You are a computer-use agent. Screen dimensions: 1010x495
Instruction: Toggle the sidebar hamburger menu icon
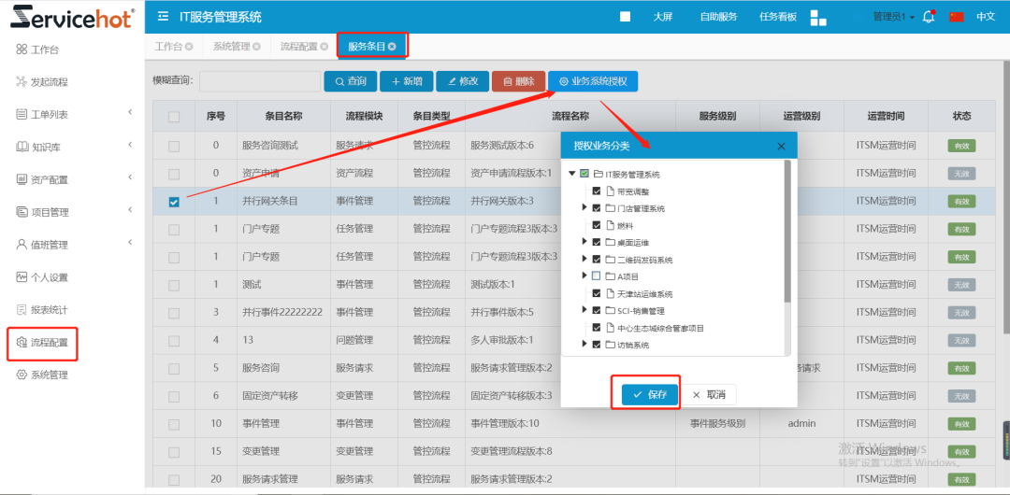[164, 17]
